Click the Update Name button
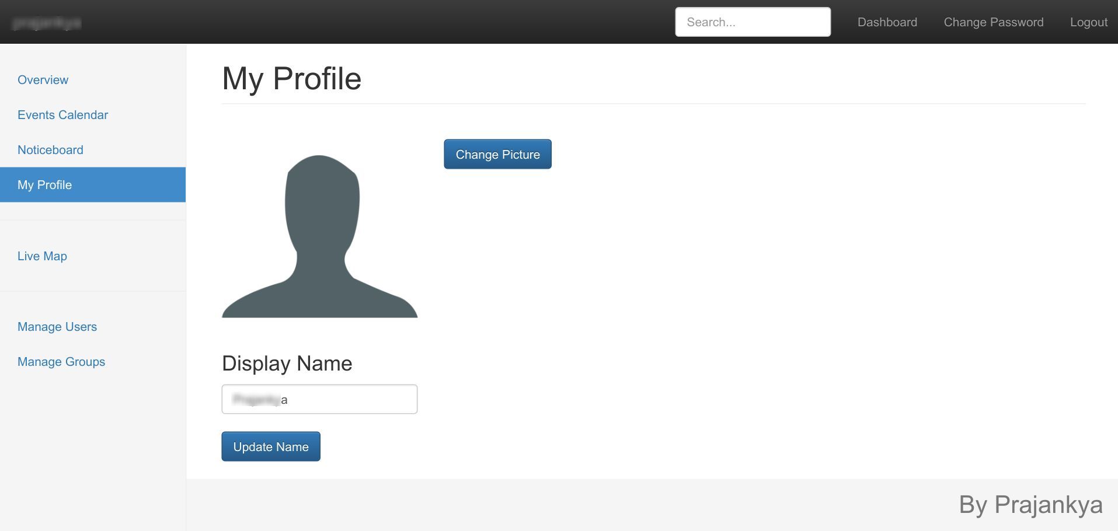 tap(271, 446)
